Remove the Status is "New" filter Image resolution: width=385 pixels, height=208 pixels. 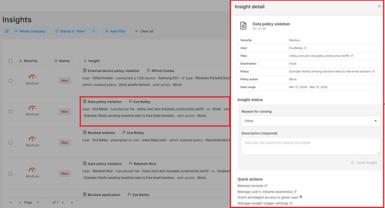[x=93, y=31]
